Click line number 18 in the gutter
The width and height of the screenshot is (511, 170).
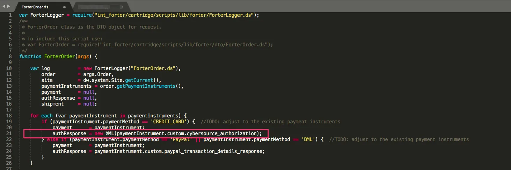click(9, 116)
